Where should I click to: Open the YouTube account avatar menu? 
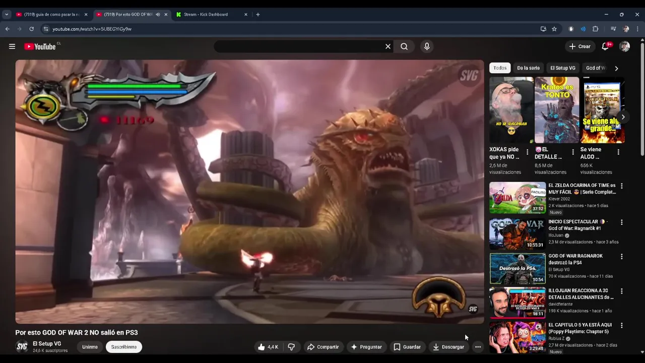(625, 46)
